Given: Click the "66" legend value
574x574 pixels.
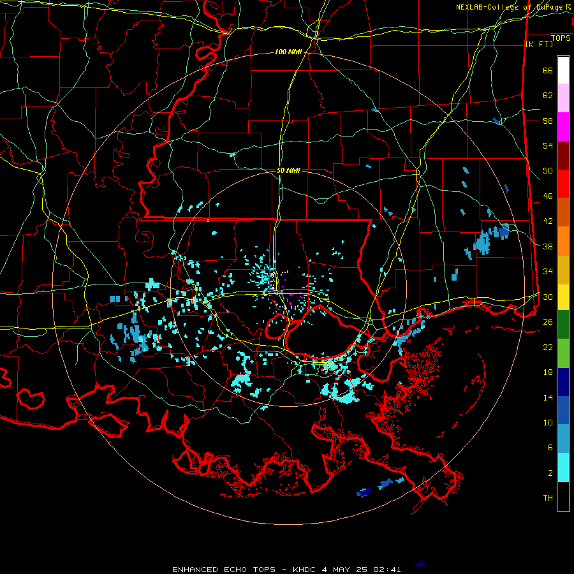Looking at the screenshot, I should pyautogui.click(x=548, y=70).
